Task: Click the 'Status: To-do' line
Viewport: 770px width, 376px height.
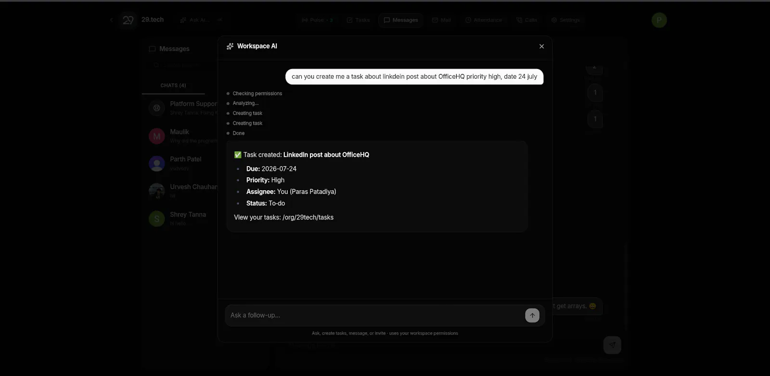Action: (266, 203)
